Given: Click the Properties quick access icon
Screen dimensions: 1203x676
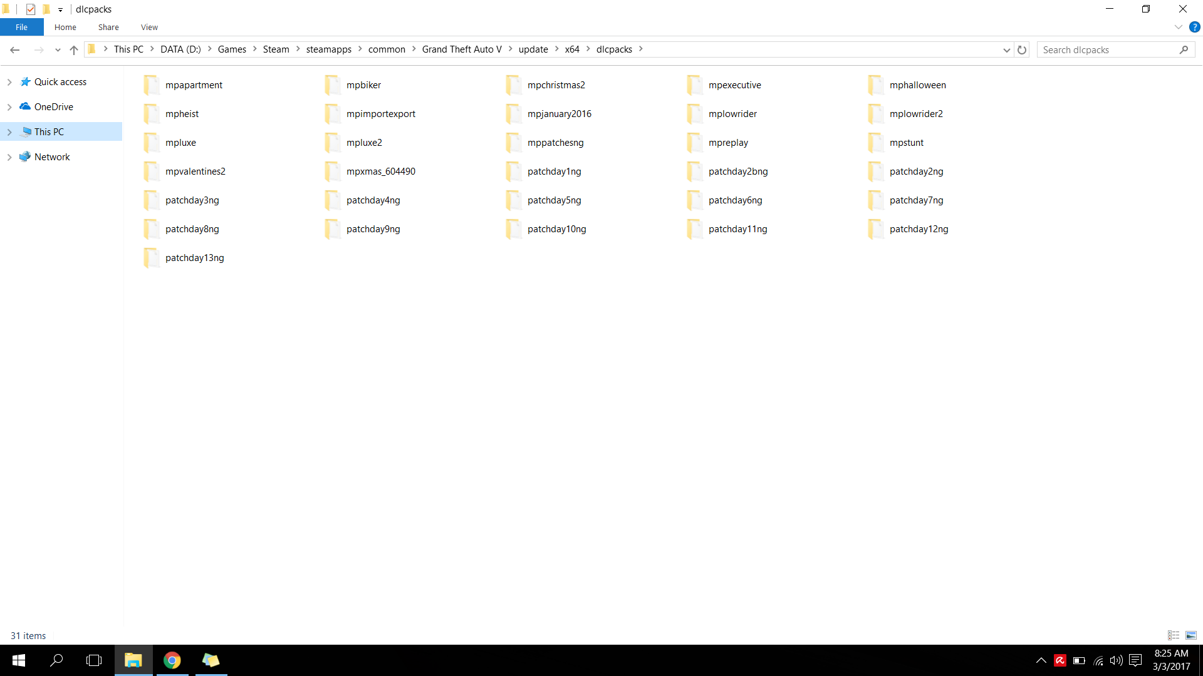Looking at the screenshot, I should 30,9.
